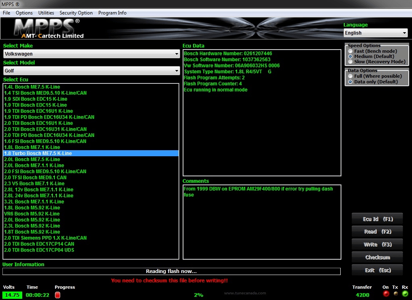Screen dimensions: 412x300
Task: Click the 2% progress bar
Action: (198, 295)
